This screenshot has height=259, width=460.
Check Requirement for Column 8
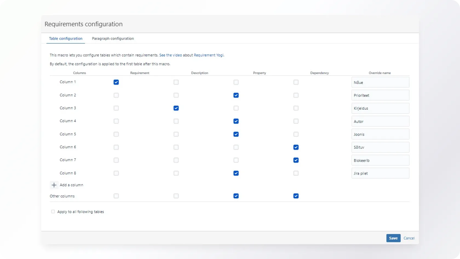click(116, 173)
